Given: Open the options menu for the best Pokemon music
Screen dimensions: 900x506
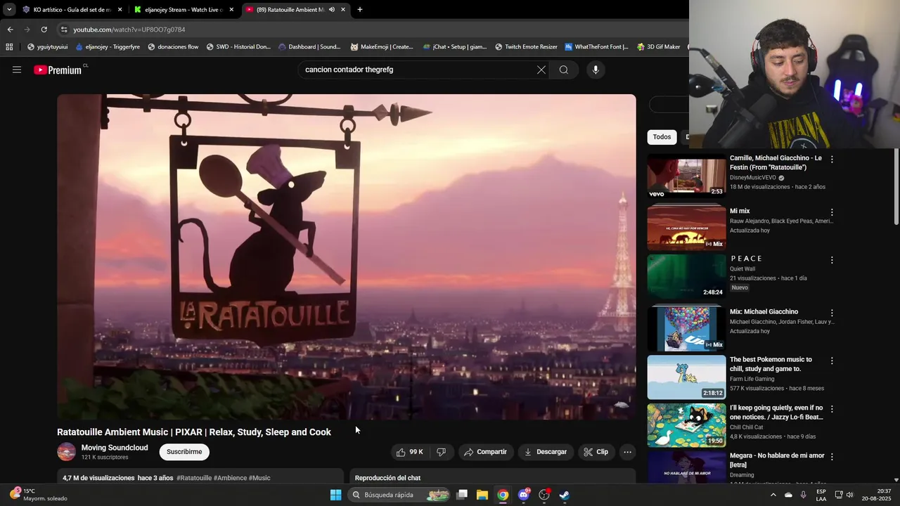Looking at the screenshot, I should (x=832, y=361).
